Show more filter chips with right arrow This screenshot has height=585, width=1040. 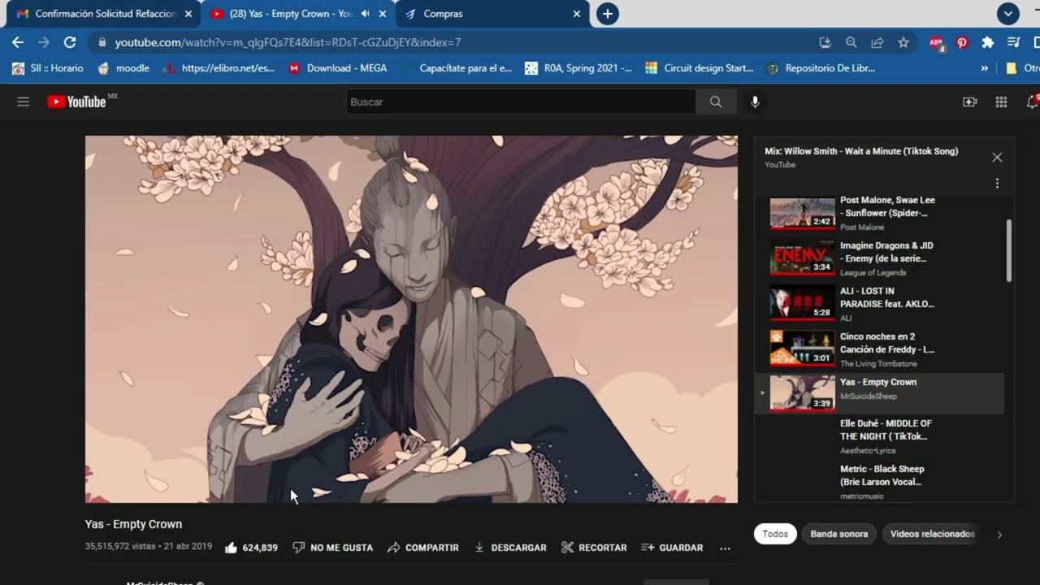click(999, 535)
